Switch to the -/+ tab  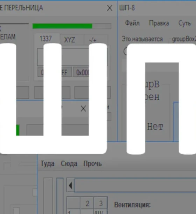[93, 40]
